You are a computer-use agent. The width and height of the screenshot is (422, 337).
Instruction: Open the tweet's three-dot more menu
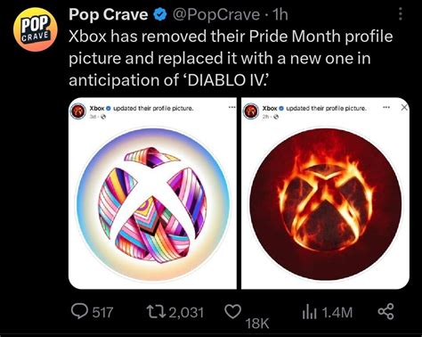coord(401,13)
